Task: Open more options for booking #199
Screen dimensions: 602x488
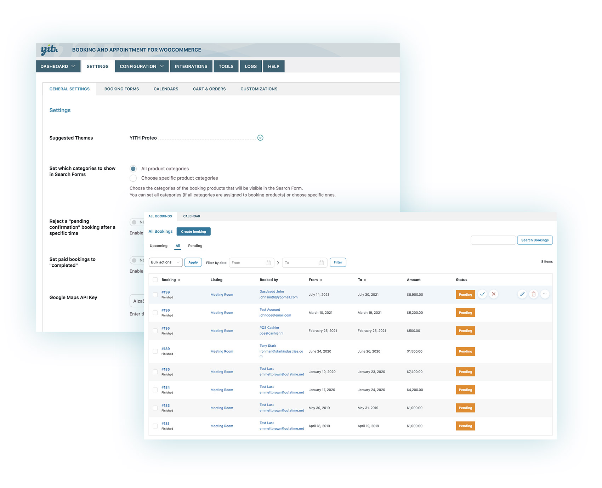Action: (545, 294)
